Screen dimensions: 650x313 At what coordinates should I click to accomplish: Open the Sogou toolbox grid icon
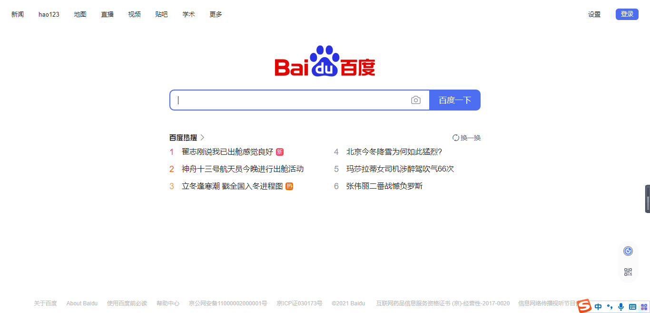click(x=644, y=307)
